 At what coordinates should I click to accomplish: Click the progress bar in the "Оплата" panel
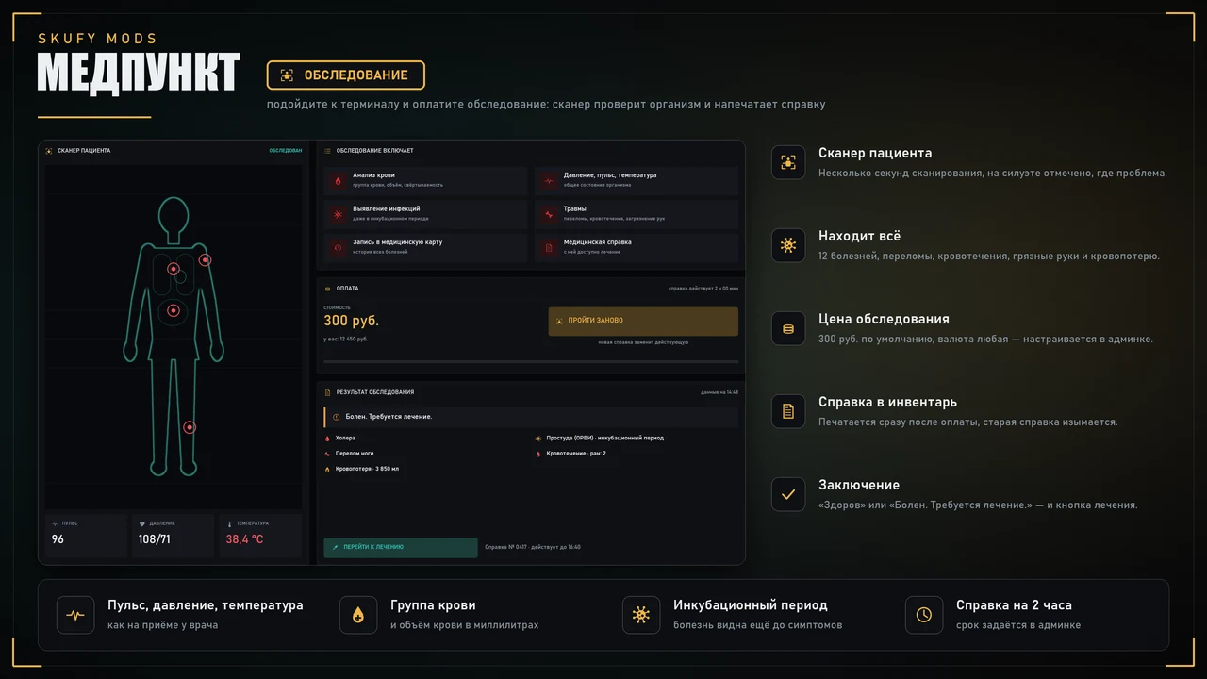tap(531, 361)
